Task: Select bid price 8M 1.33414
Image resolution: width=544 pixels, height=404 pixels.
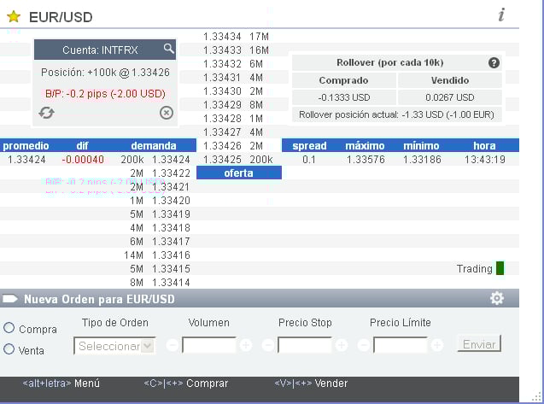Action: pyautogui.click(x=160, y=283)
